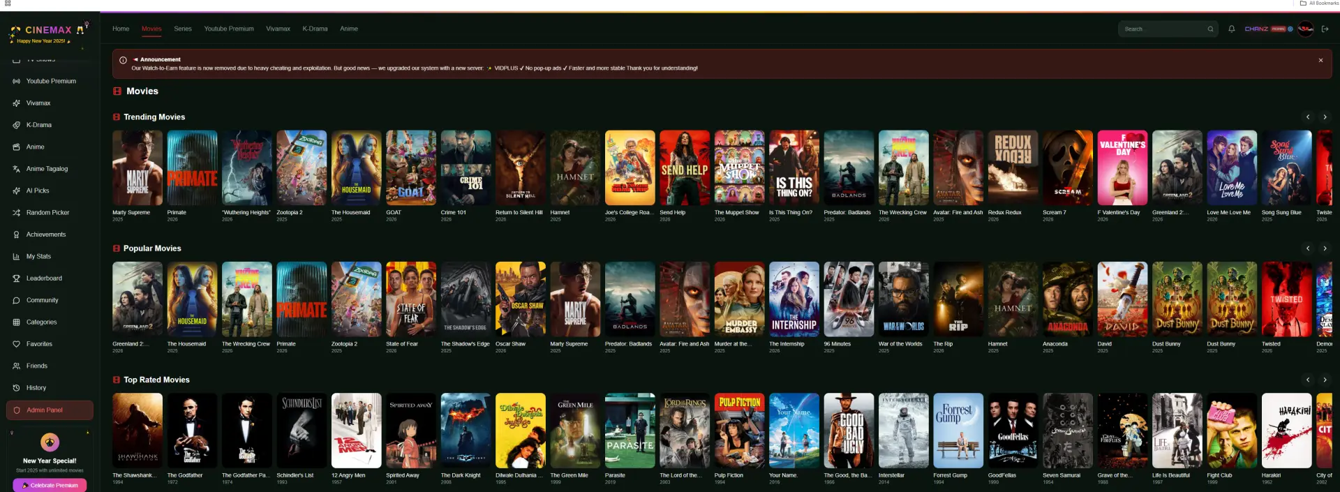
Task: Open Interstellar poster
Action: 904,431
